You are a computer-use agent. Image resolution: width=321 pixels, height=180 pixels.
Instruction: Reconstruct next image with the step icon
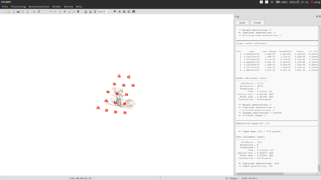pos(60,12)
